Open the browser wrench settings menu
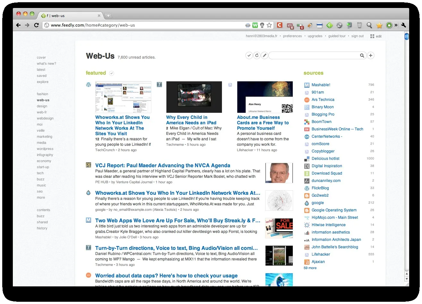Viewport: 422px width, 304px height. [403, 25]
